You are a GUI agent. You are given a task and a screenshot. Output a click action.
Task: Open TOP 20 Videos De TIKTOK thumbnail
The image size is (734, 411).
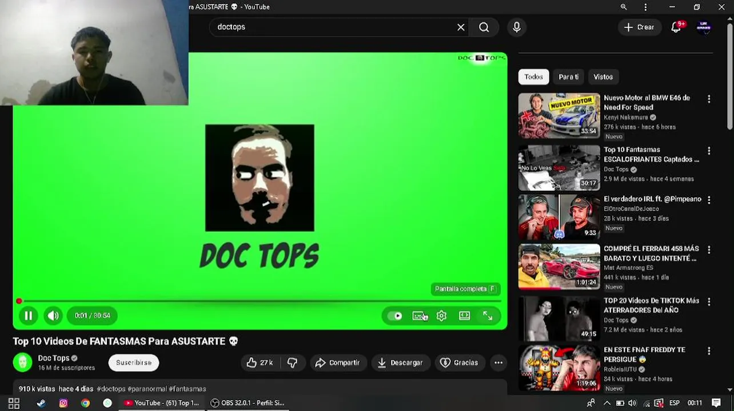click(x=559, y=319)
